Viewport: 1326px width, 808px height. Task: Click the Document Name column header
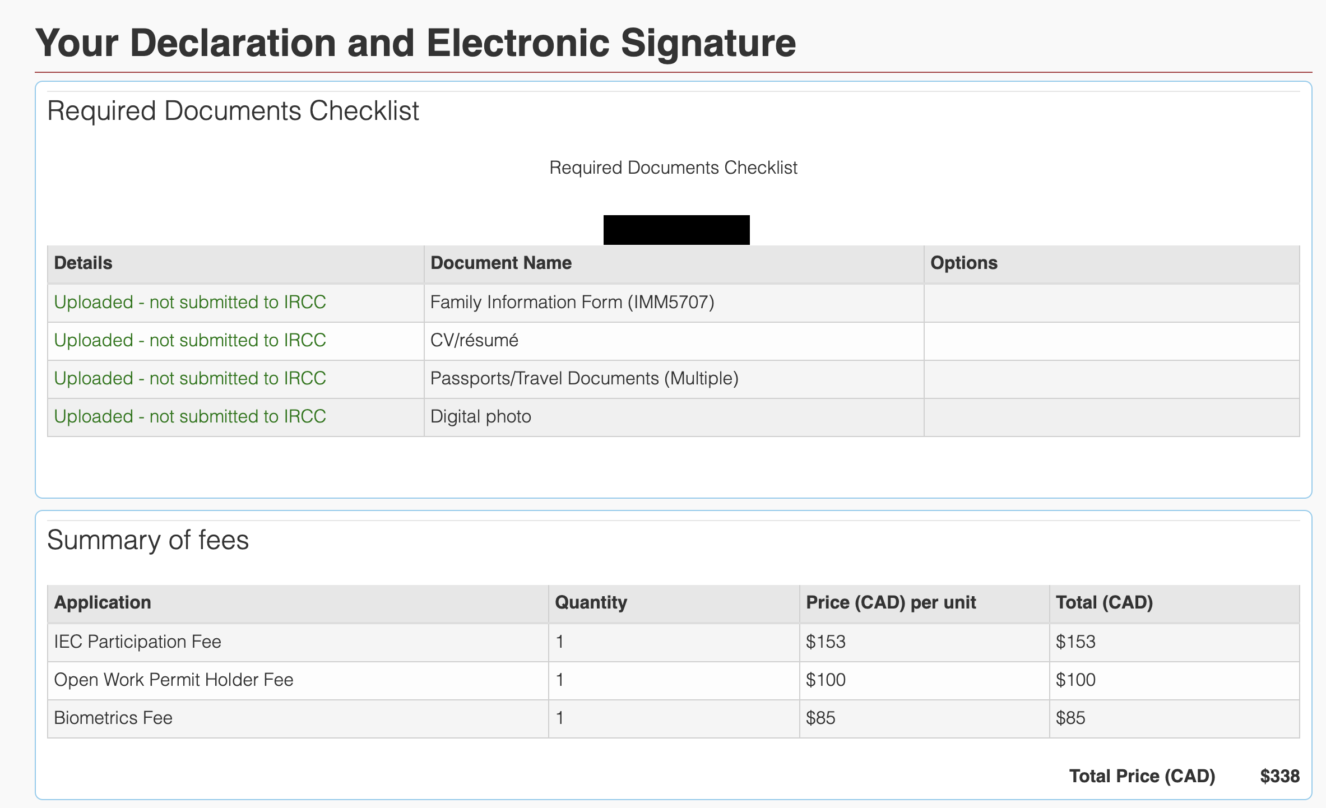(x=501, y=263)
